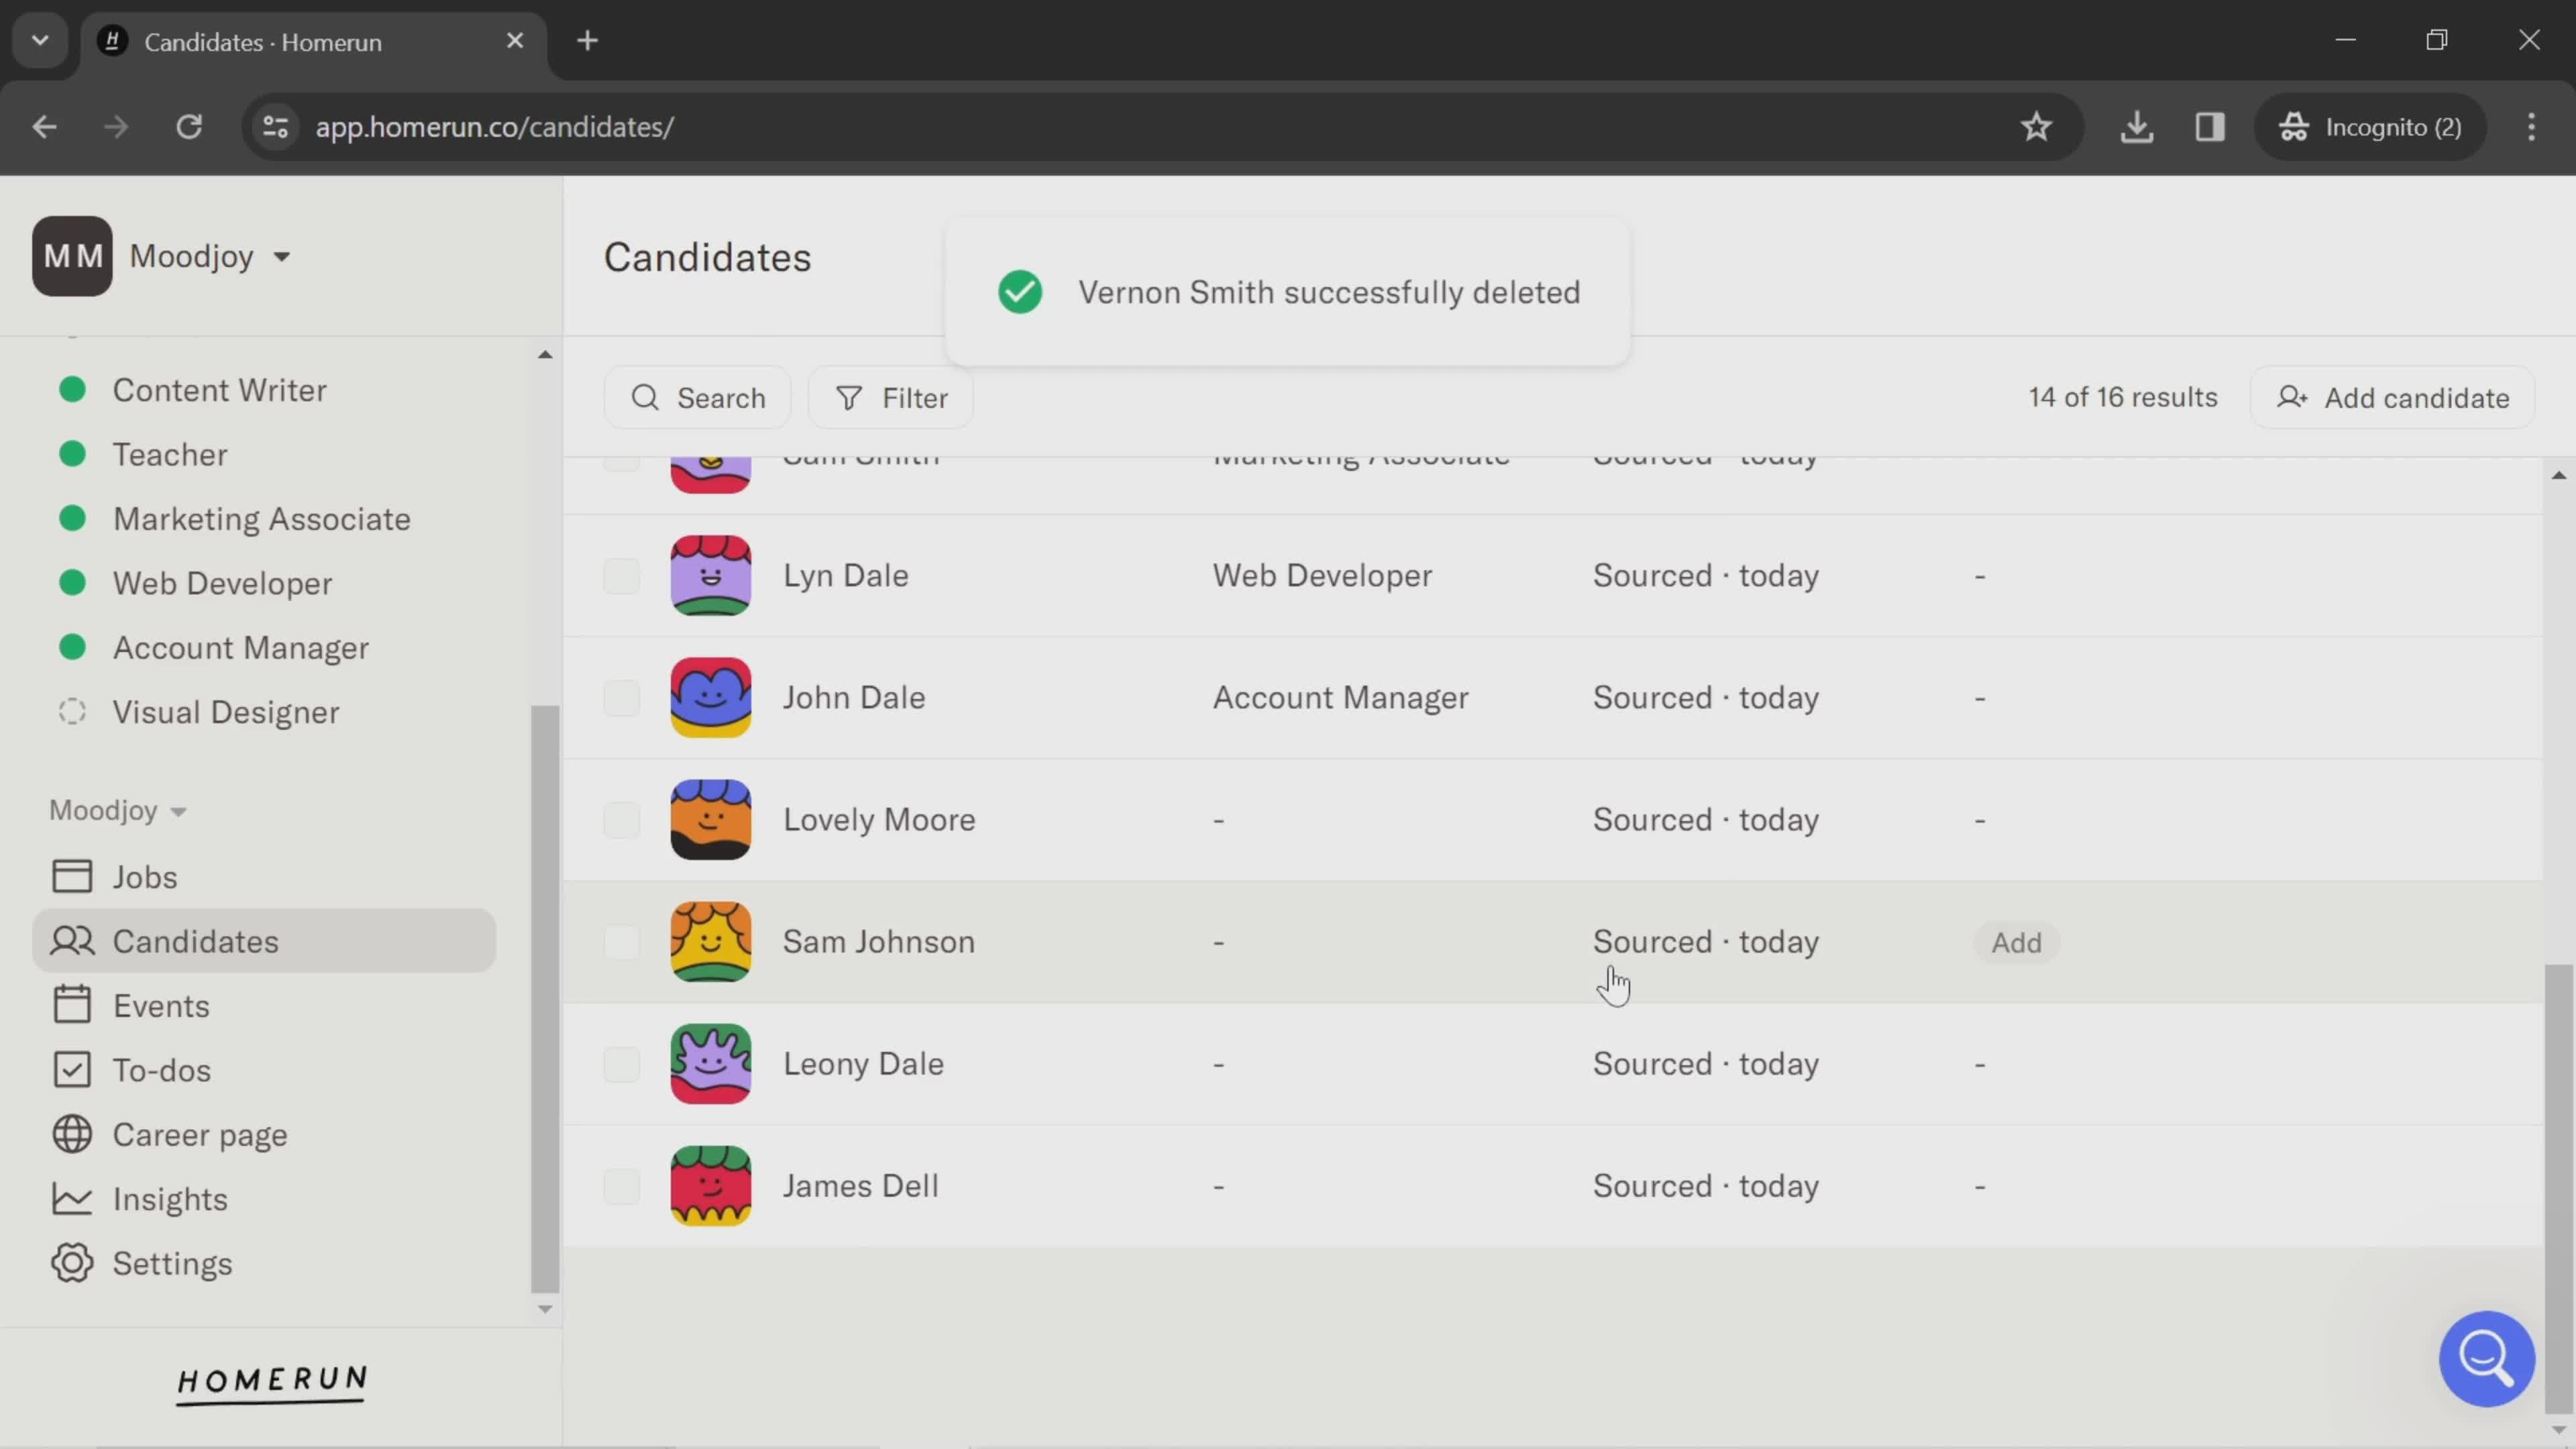Open the tab search dropdown
Screen dimensions: 2576x1449
pyautogui.click(x=40, y=41)
